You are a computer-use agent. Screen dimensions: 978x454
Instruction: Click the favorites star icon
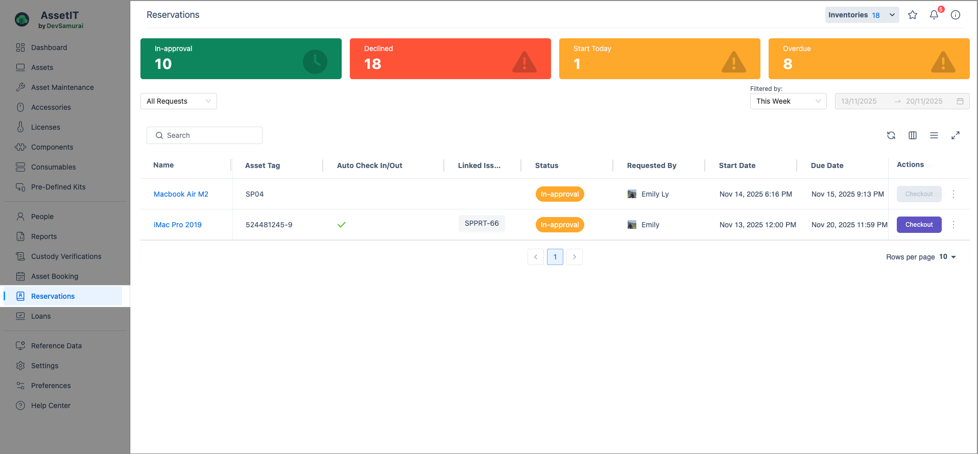pyautogui.click(x=912, y=15)
